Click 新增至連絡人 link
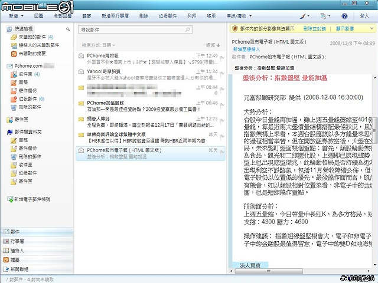 tap(246, 50)
